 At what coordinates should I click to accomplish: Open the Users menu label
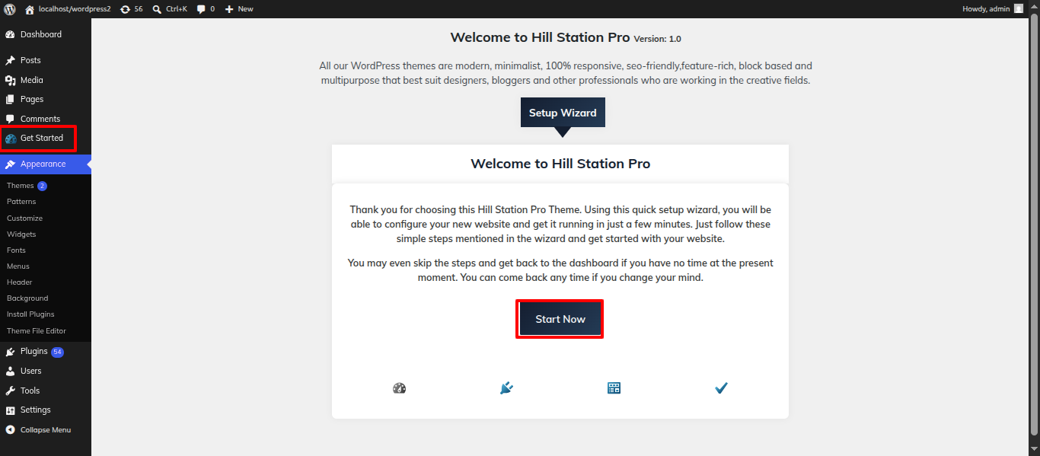click(x=31, y=371)
